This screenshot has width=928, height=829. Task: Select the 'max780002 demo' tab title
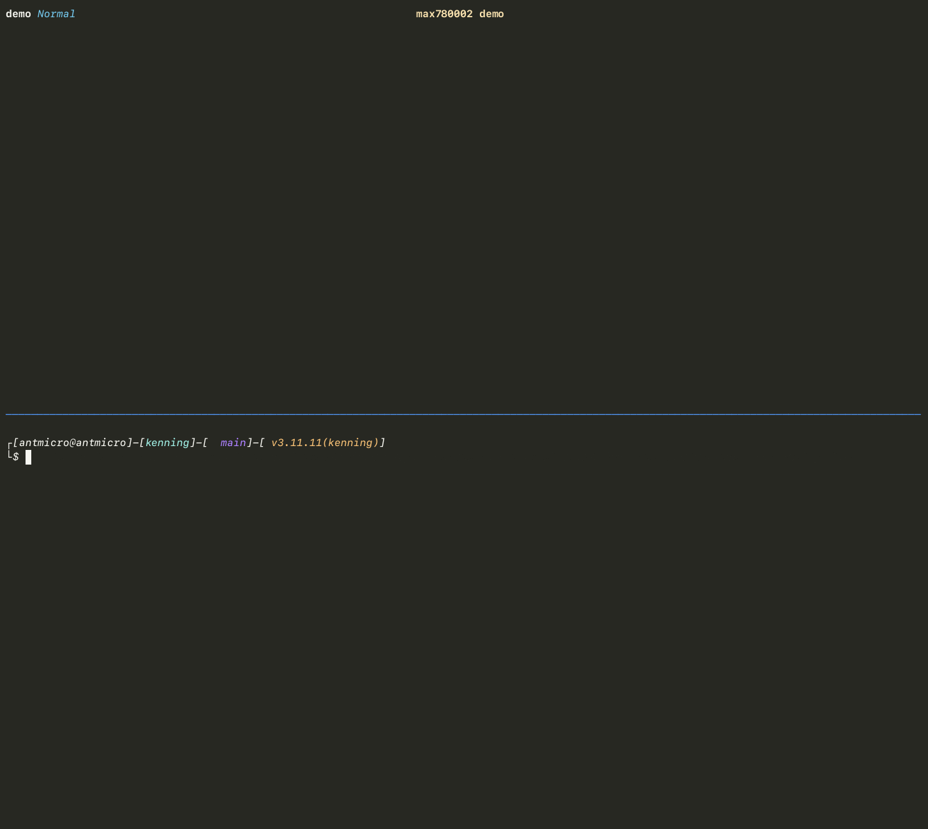tap(460, 14)
